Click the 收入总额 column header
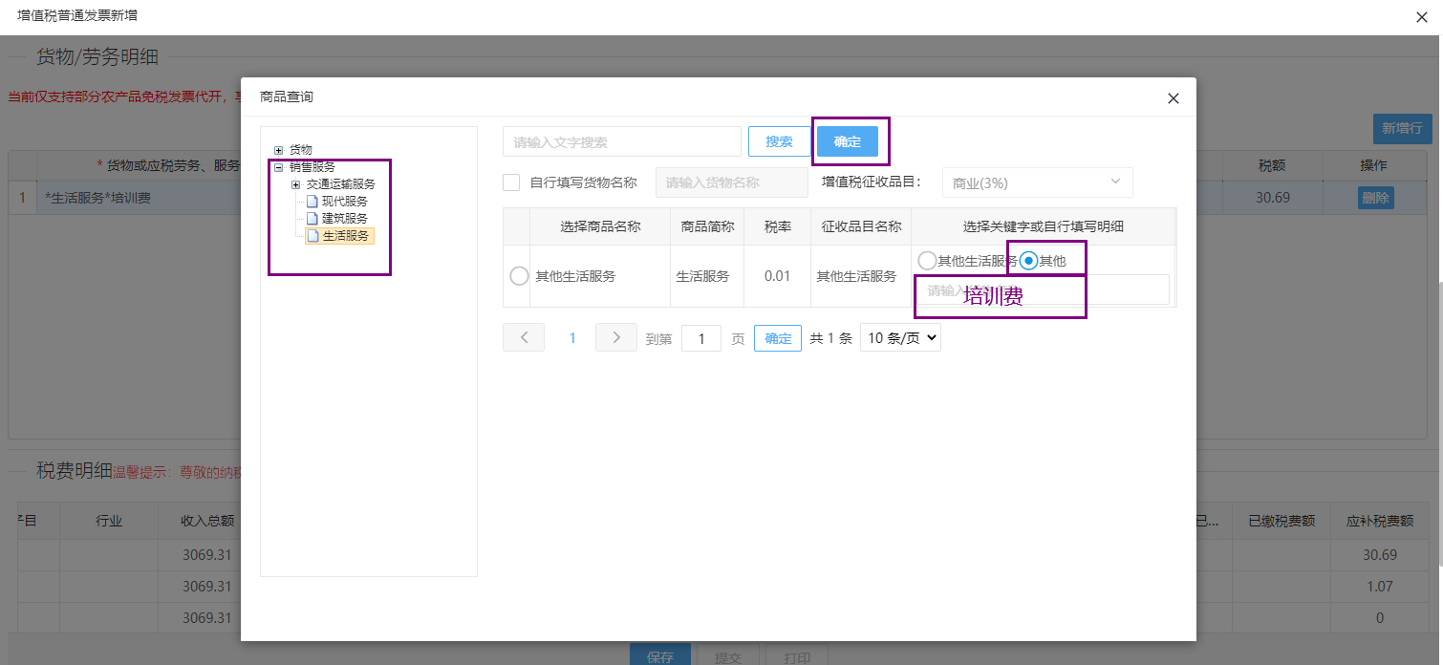The height and width of the screenshot is (665, 1443). (207, 521)
